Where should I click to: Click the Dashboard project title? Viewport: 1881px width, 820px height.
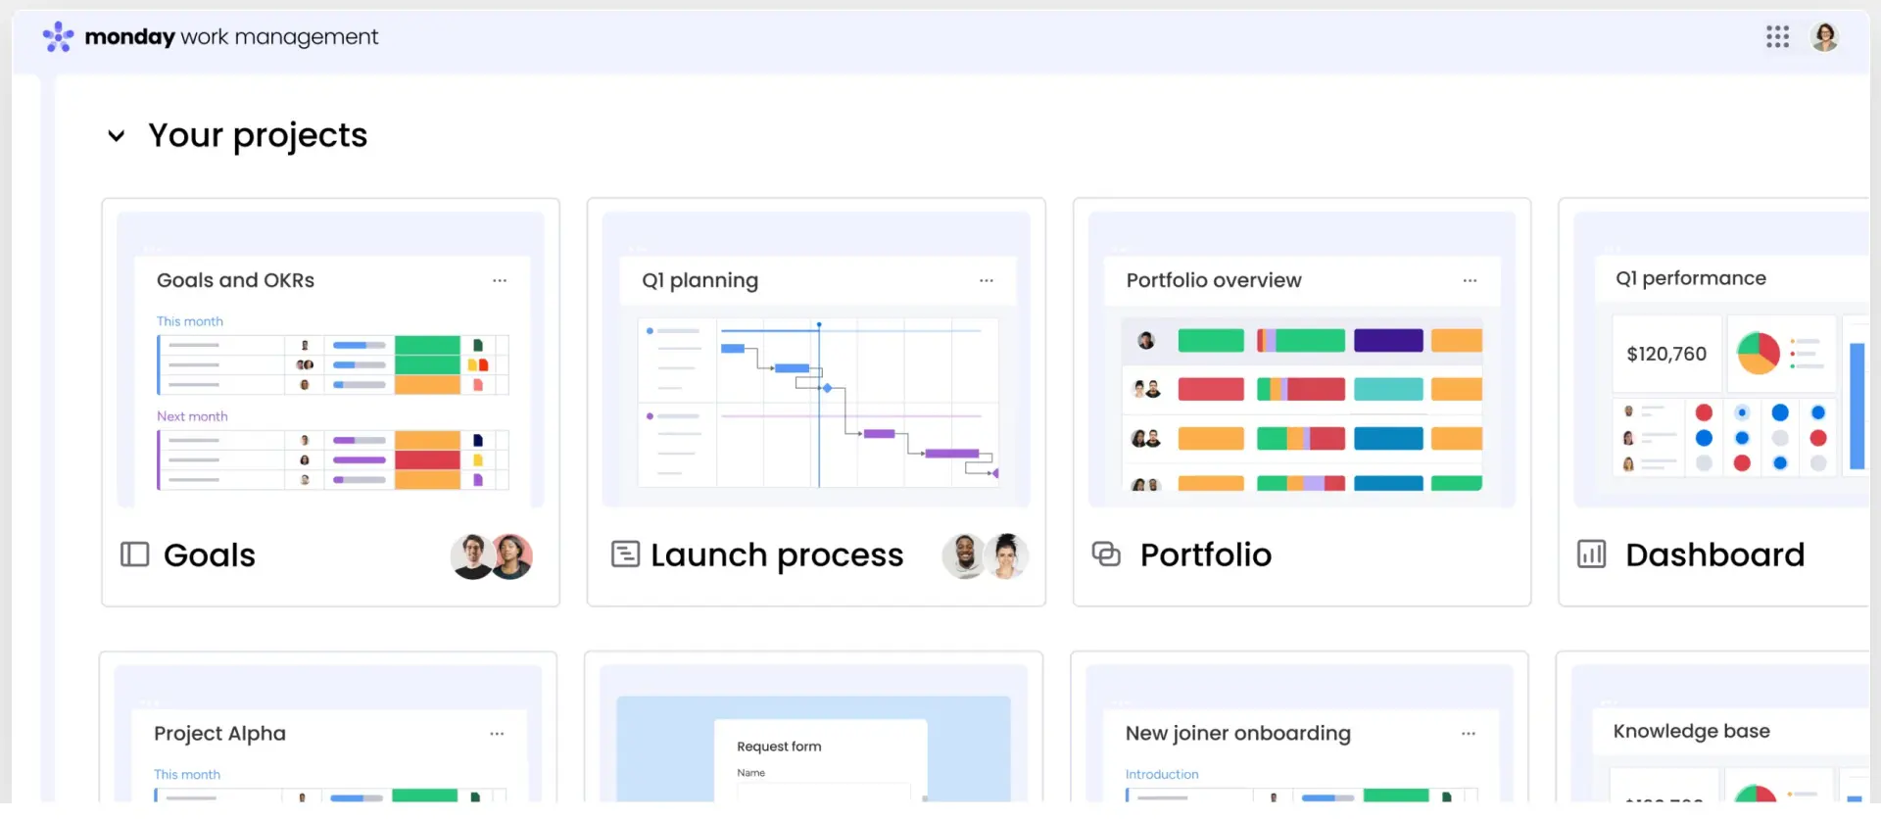point(1714,555)
